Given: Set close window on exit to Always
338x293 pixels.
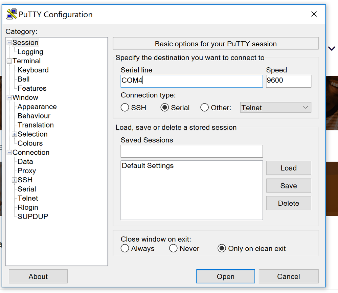Looking at the screenshot, I should pos(125,248).
